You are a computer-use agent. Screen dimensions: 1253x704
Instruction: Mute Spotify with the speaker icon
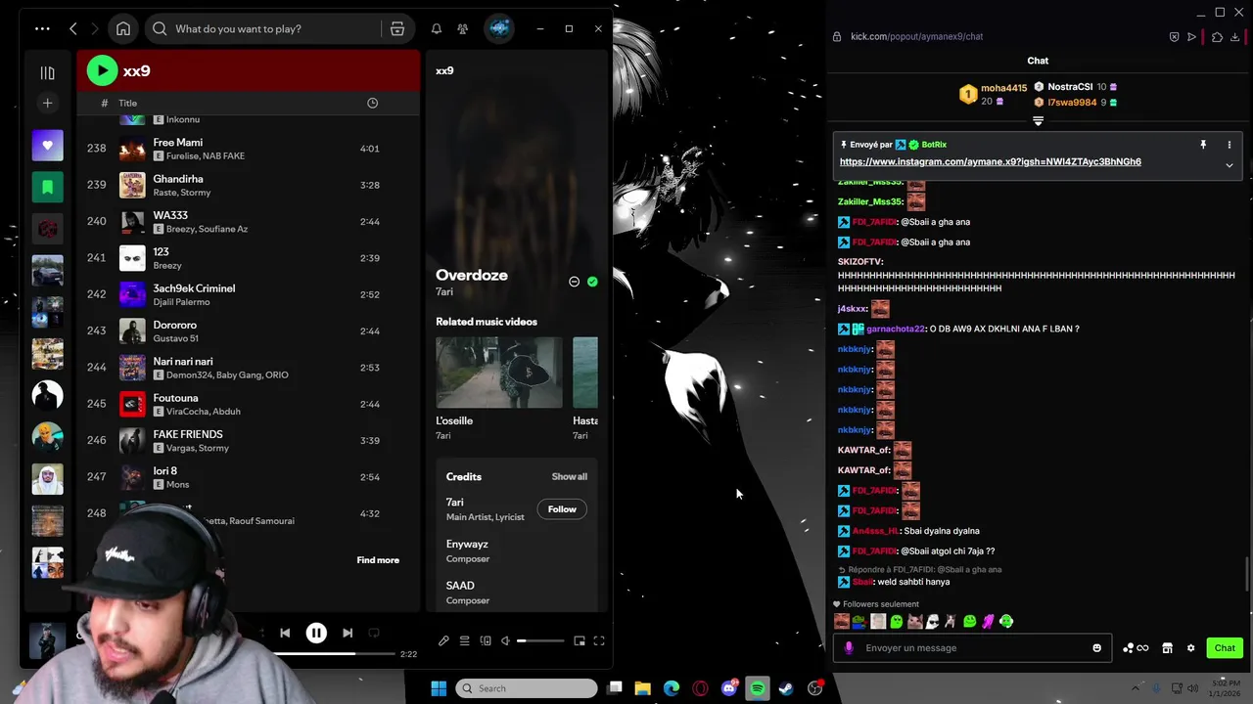(505, 641)
